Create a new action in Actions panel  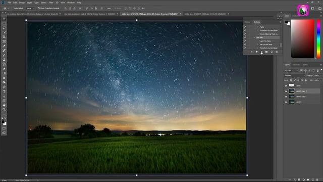pos(272,52)
